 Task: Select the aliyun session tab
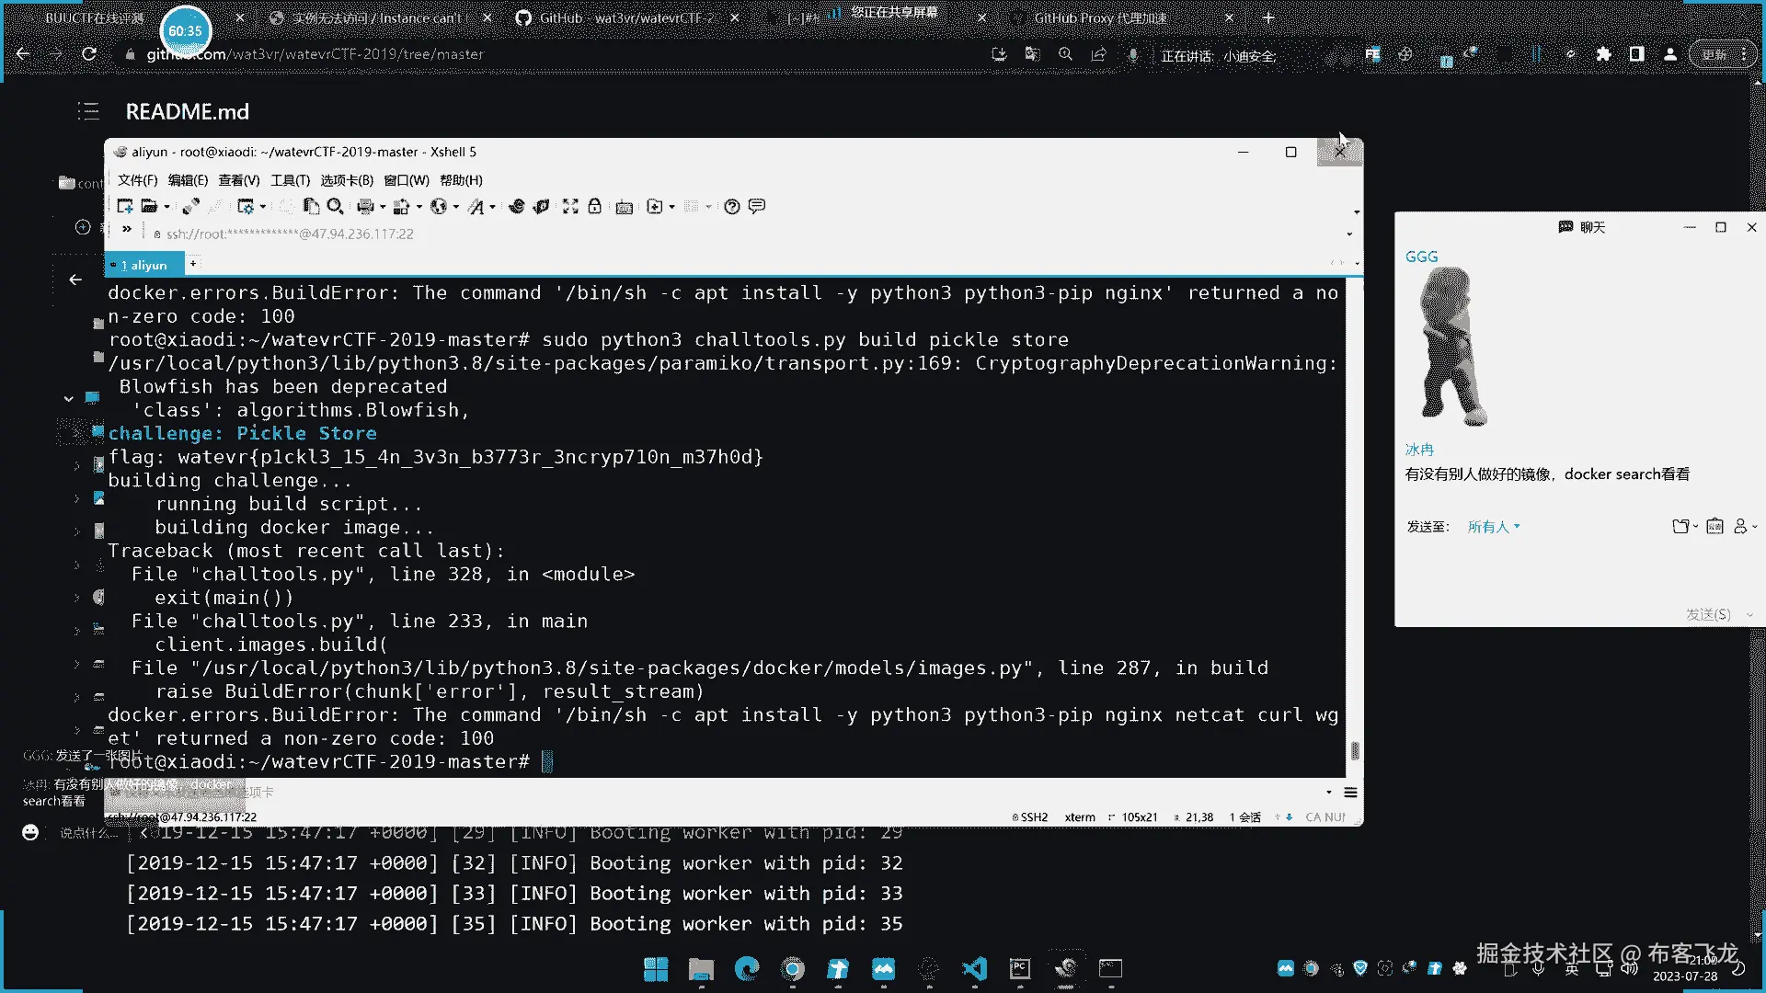click(x=143, y=265)
